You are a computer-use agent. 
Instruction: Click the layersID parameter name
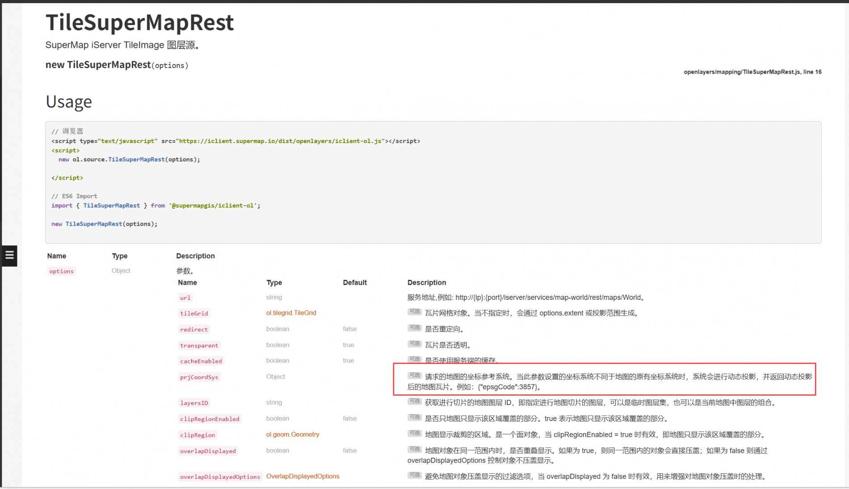pos(194,403)
